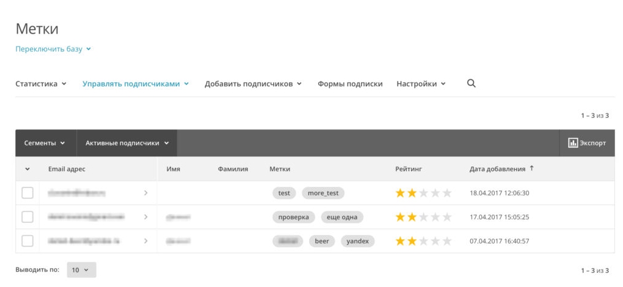This screenshot has height=287, width=623.
Task: Go to Формы подписки
Action: point(350,84)
